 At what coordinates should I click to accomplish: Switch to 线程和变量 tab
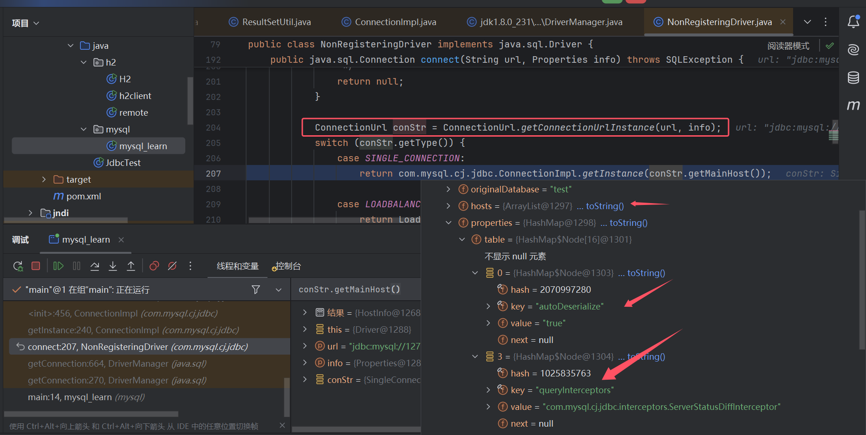point(238,266)
